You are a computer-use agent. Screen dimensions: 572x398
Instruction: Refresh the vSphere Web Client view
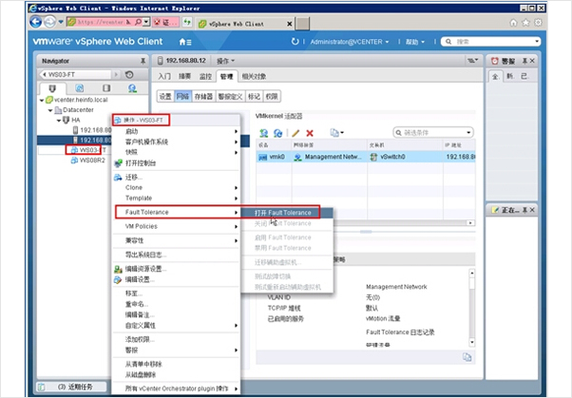point(295,42)
